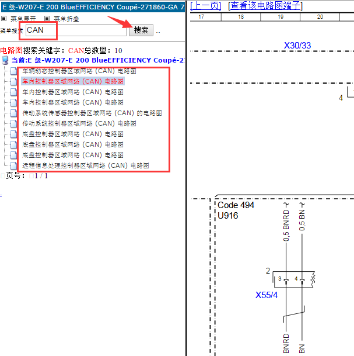The width and height of the screenshot is (354, 356).
Task: Click bottom BNRD wire label
Action: [286, 343]
